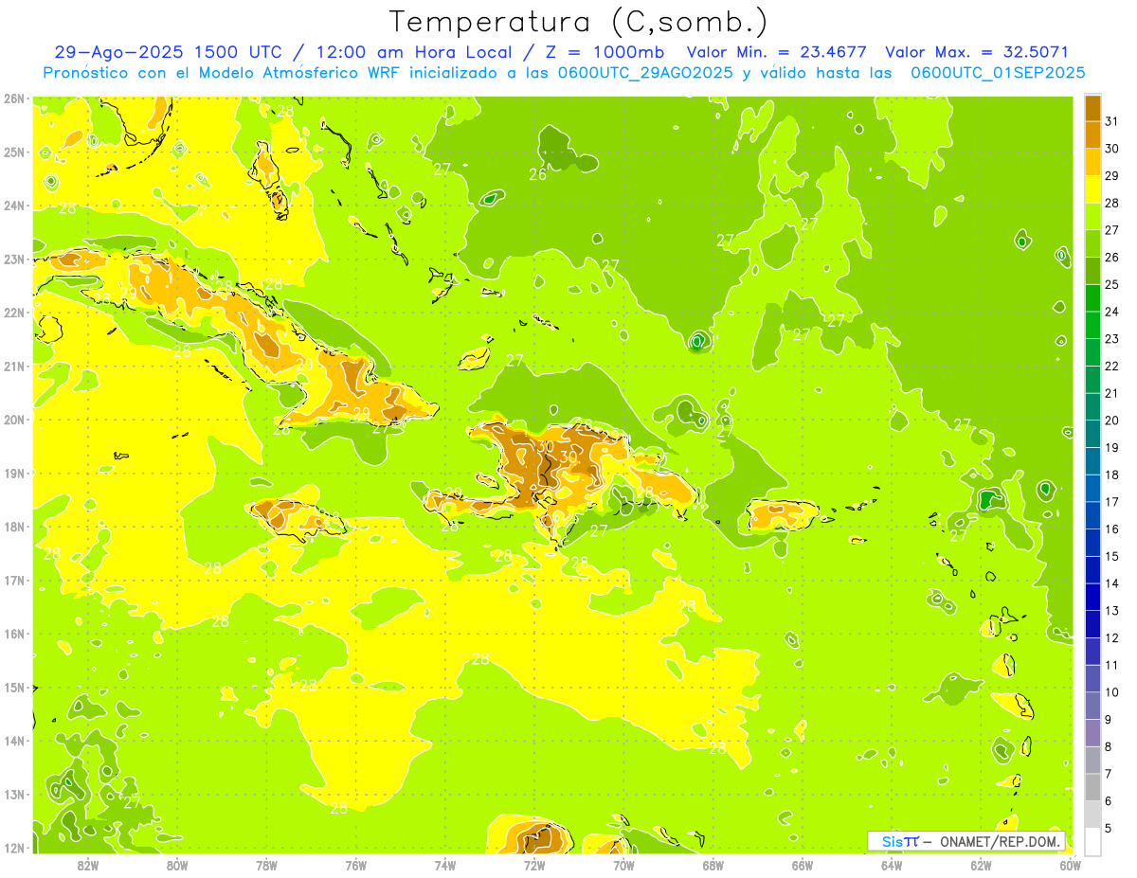Click the 21N latitude axis label
Image resolution: width=1137 pixels, height=878 pixels.
click(14, 367)
